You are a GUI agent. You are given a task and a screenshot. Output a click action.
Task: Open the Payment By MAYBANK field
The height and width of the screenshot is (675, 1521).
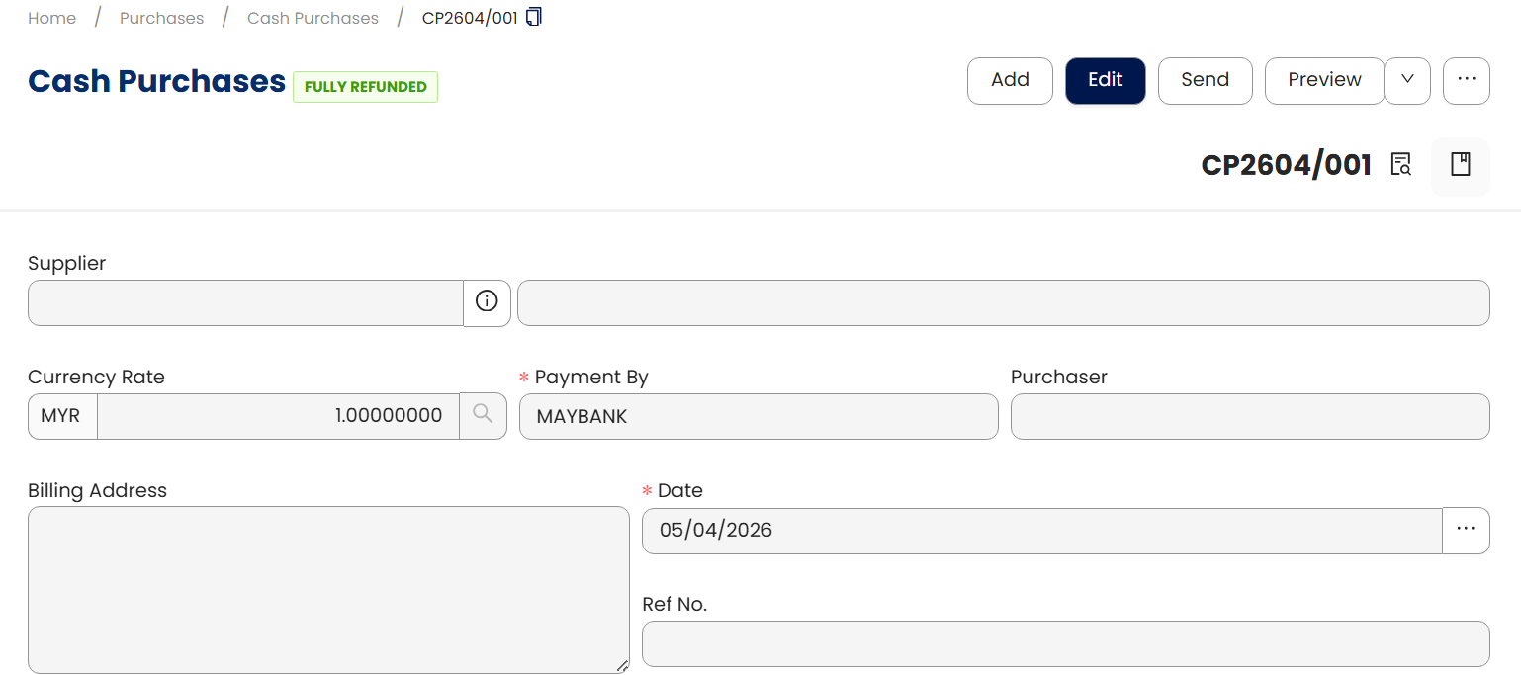click(x=759, y=416)
